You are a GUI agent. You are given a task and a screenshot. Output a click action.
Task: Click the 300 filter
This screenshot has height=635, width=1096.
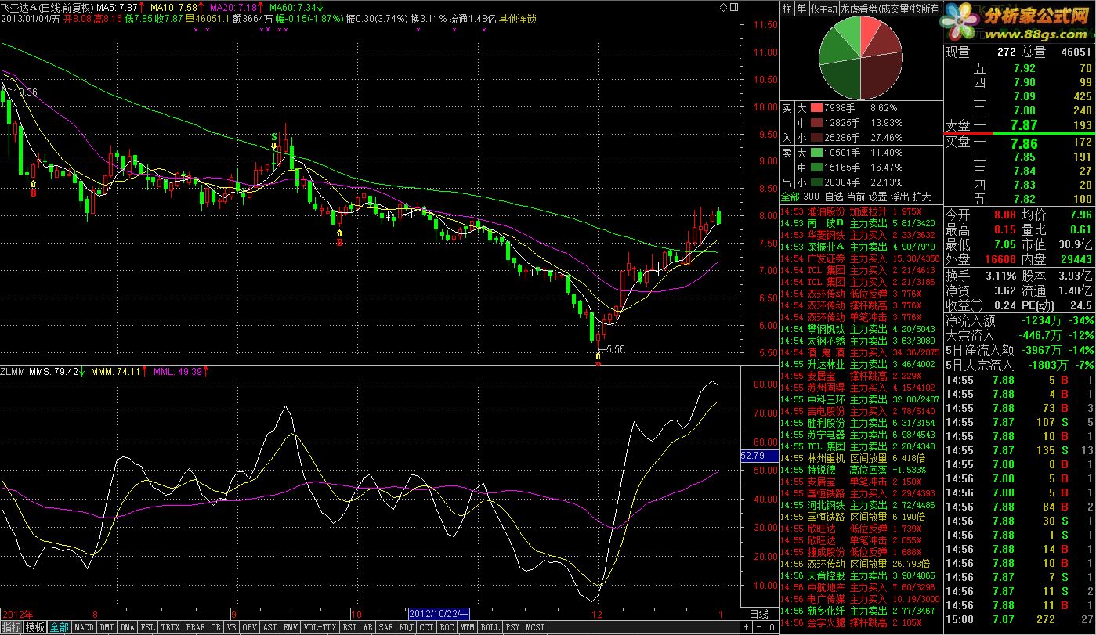(x=811, y=197)
